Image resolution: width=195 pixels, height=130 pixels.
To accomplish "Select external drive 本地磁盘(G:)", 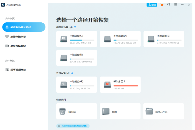I will point(77,85).
